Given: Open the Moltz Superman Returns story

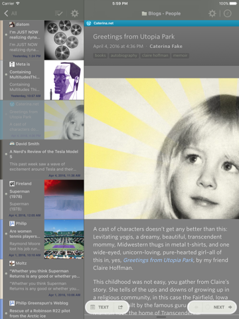Looking at the screenshot, I should pyautogui.click(x=43, y=279).
